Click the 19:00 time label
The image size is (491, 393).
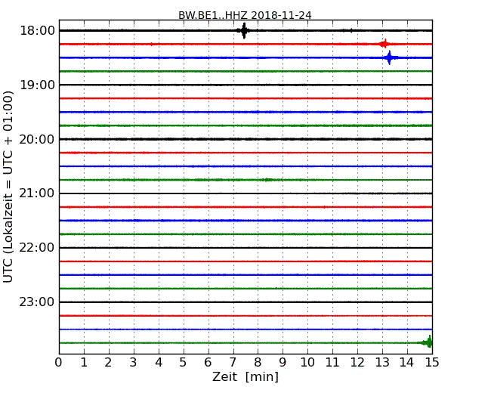point(37,85)
